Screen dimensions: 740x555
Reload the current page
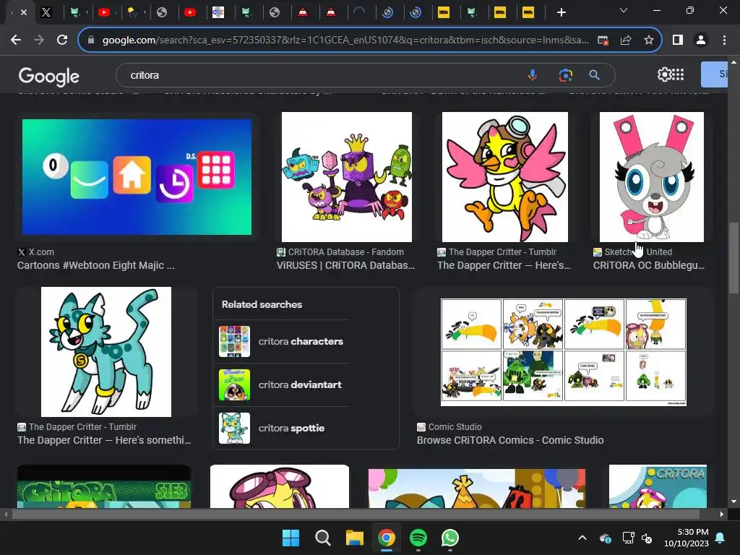(62, 40)
